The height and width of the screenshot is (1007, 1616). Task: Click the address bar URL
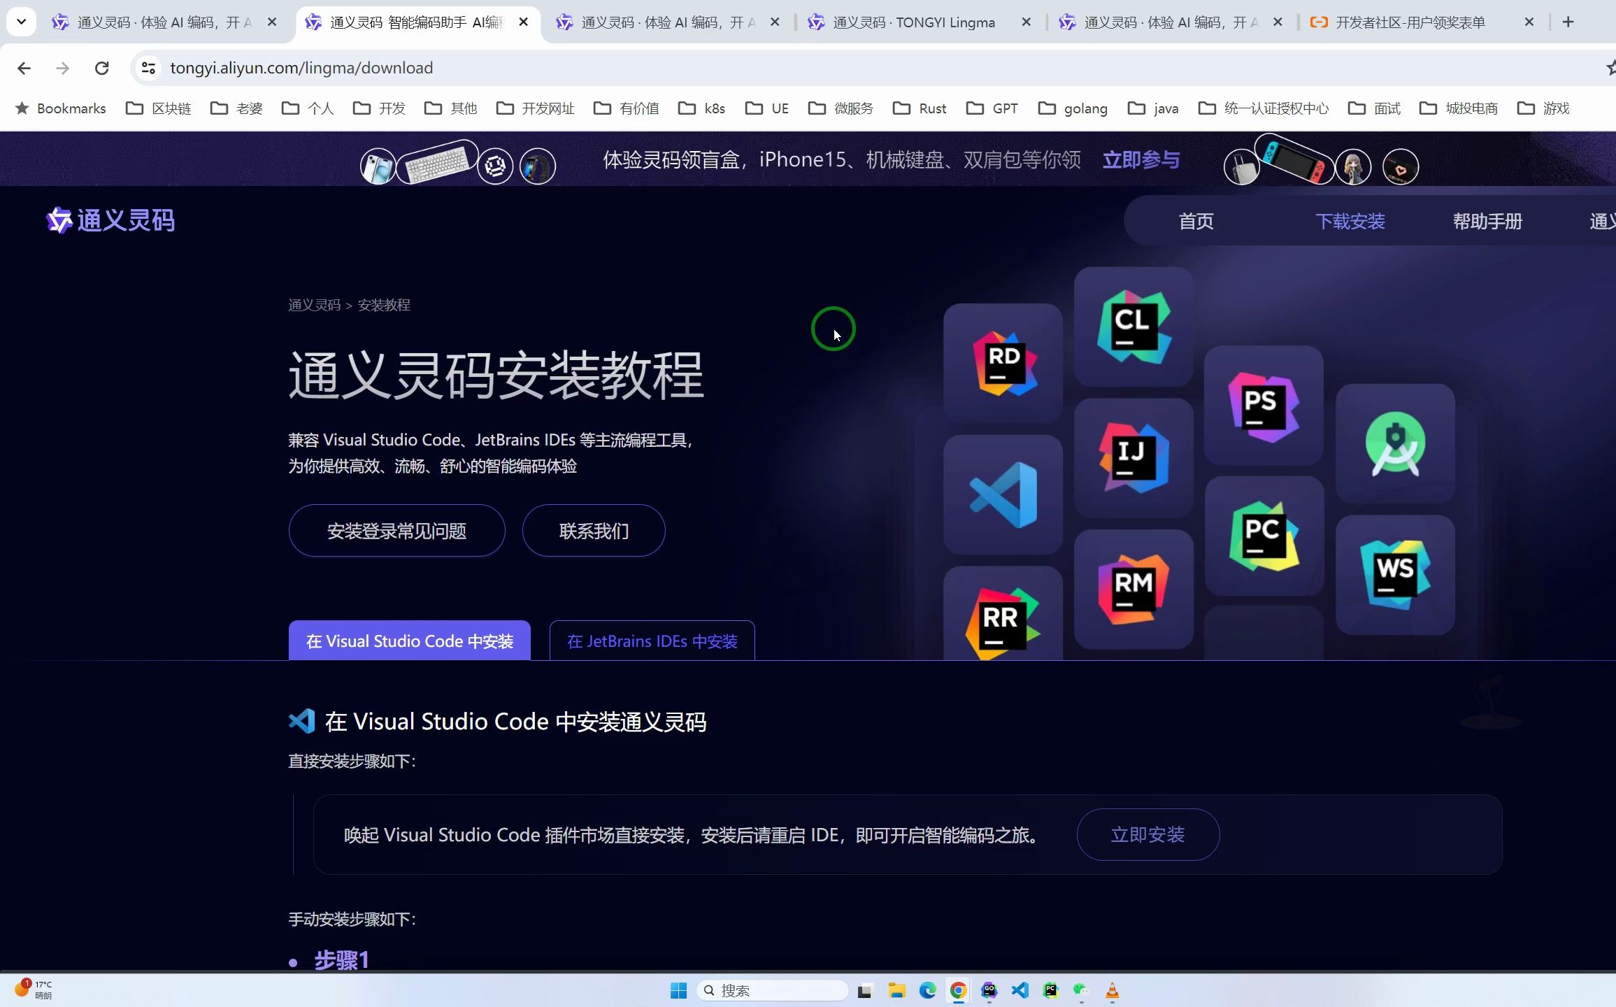[x=301, y=68]
